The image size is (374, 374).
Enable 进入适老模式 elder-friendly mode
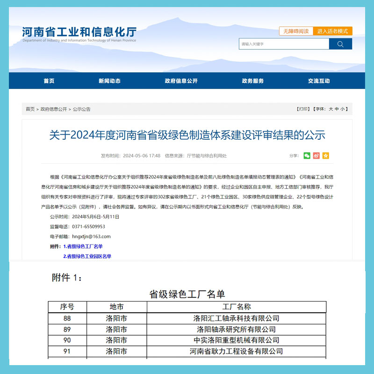(333, 31)
